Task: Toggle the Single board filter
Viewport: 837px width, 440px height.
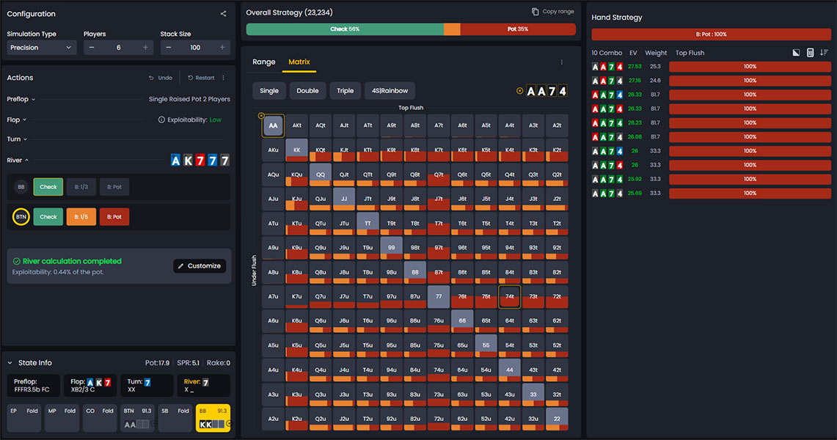Action: coord(268,90)
